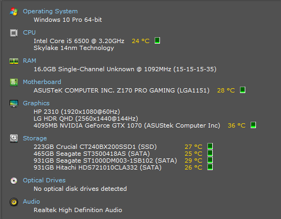Click the green CPU temperature status icon
This screenshot has width=281, height=219.
point(157,40)
